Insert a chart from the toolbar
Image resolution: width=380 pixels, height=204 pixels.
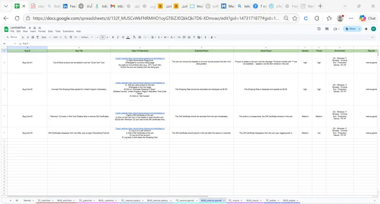(189, 38)
